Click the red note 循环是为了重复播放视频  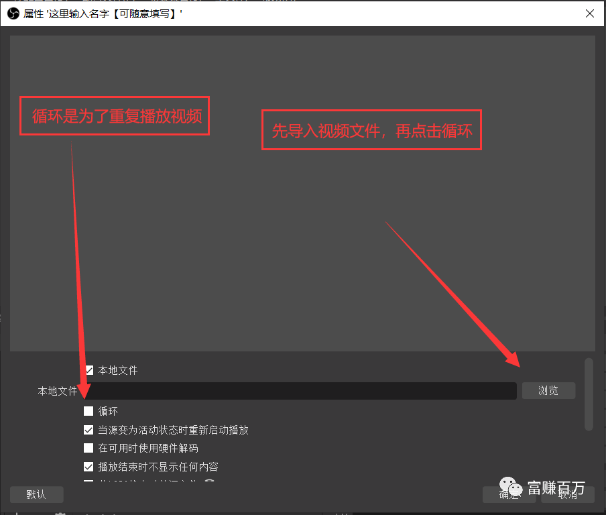[115, 116]
